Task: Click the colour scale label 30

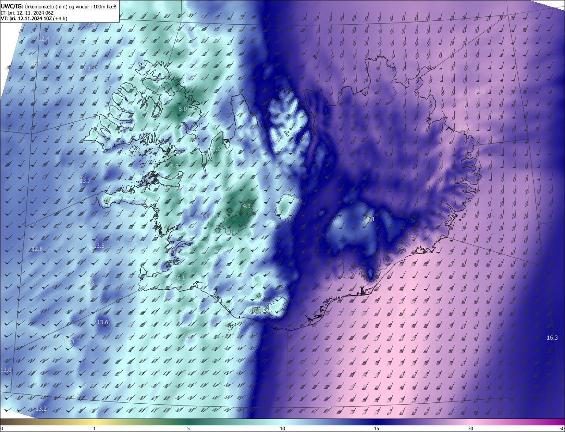Action: pyautogui.click(x=471, y=428)
